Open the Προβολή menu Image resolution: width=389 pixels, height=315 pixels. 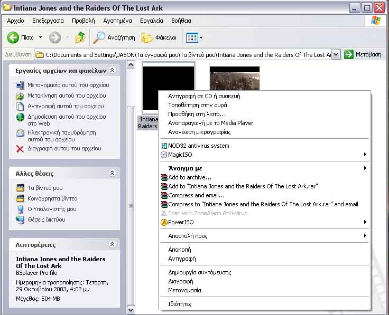click(84, 21)
